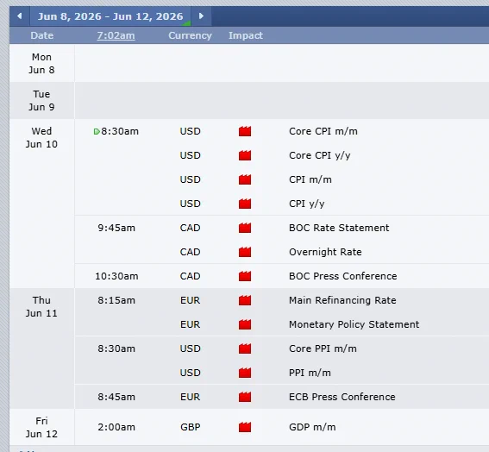Screen dimensions: 489x452
Task: Click EUR currency for ECB Press Conference
Action: pos(190,397)
